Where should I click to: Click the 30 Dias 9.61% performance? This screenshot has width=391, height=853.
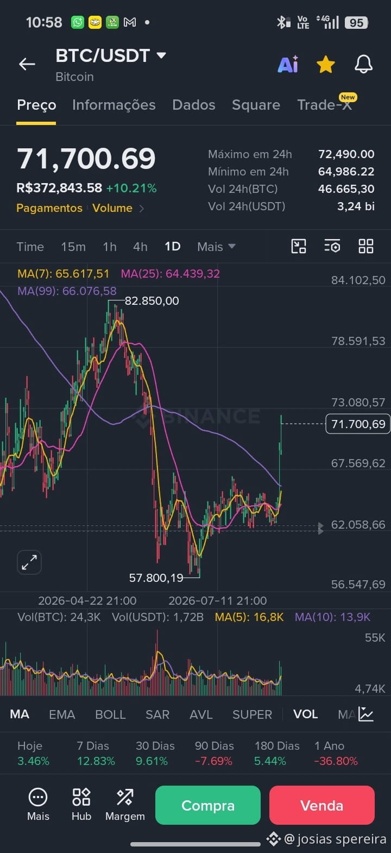tap(155, 754)
